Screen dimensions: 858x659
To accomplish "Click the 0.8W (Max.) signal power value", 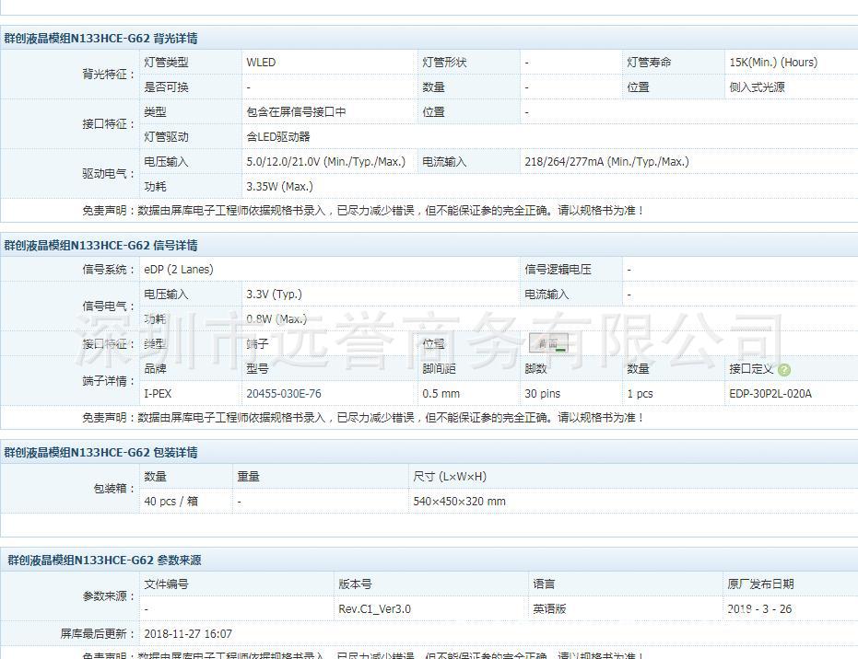I will click(276, 319).
